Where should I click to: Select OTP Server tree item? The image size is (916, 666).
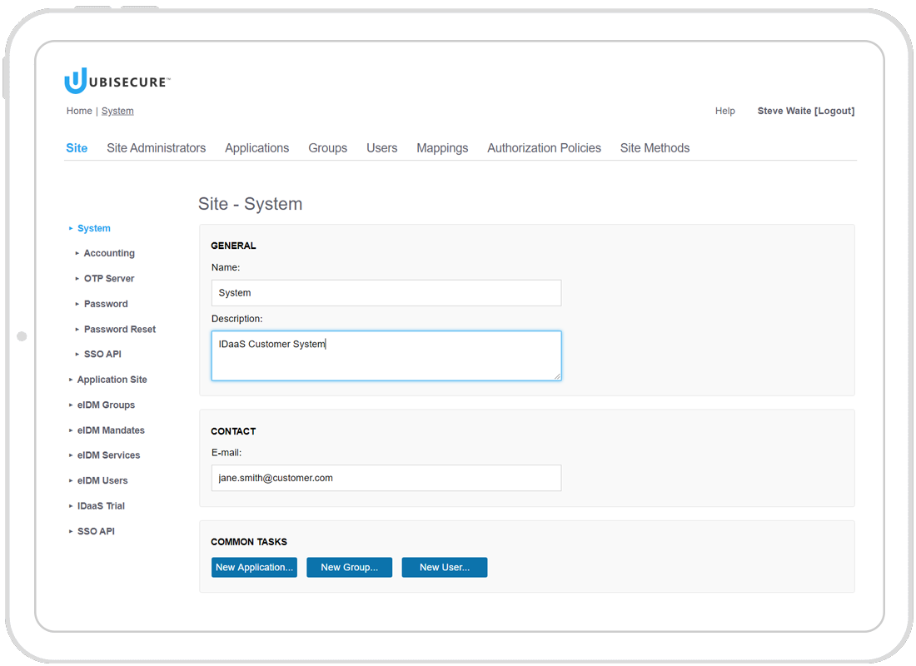coord(109,279)
